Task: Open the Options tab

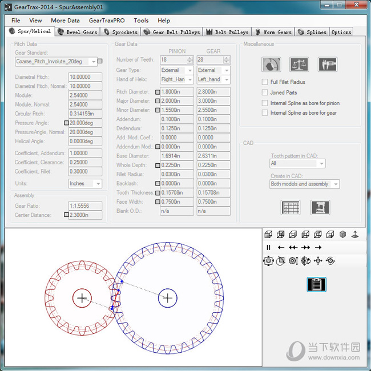Action: pos(341,32)
